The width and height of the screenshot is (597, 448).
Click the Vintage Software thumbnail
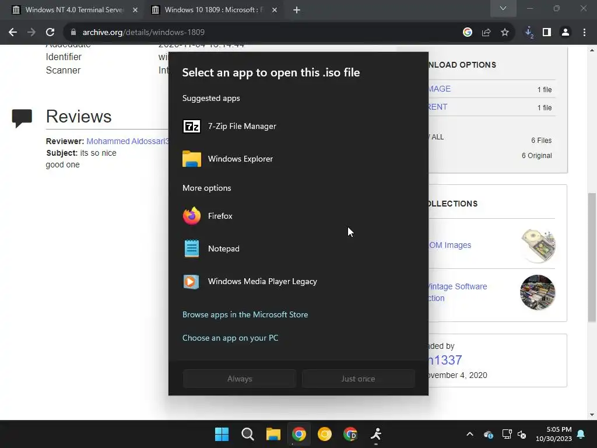(x=538, y=292)
